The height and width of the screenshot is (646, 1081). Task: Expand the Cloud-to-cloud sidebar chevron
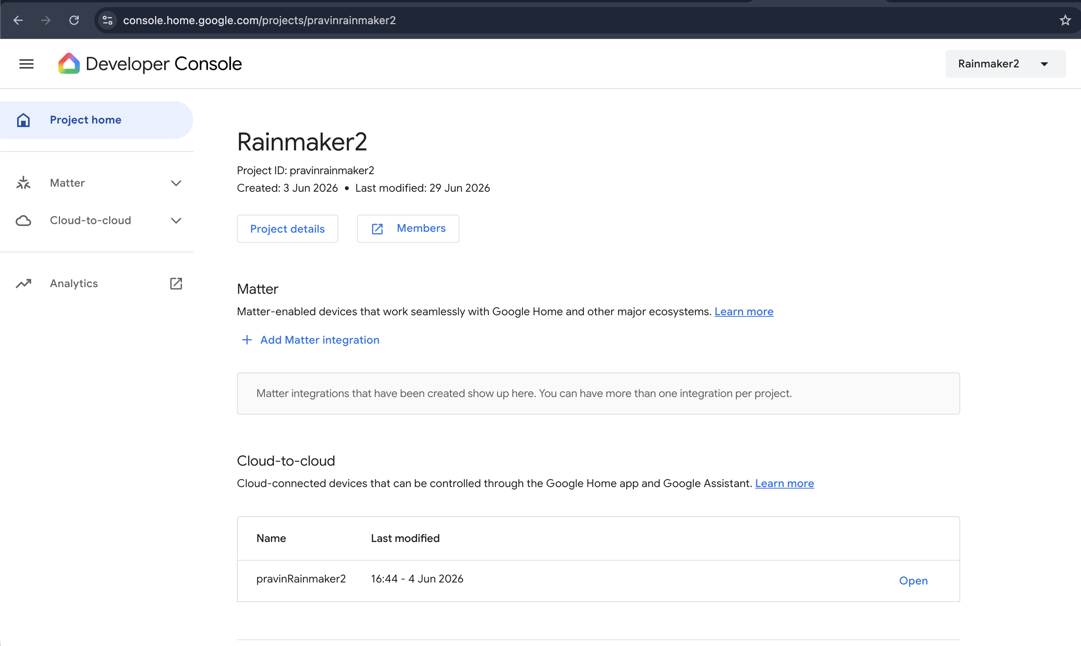point(176,221)
